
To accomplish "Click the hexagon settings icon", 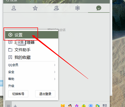I will 10,35.
